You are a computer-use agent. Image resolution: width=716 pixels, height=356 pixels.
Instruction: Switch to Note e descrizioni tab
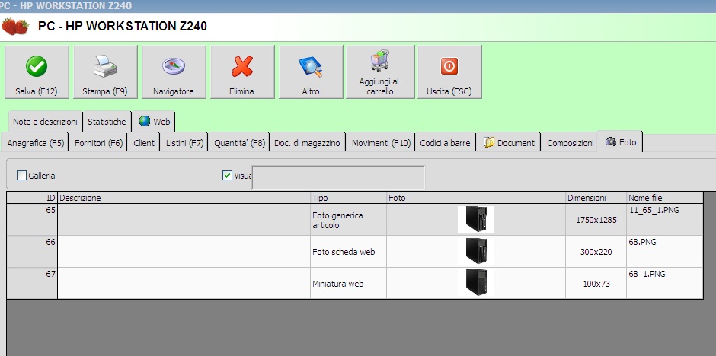coord(45,122)
